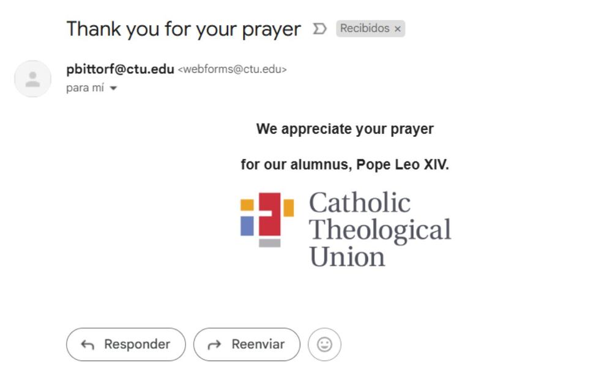Click the forward arrow icon in Reenviar

click(x=214, y=345)
